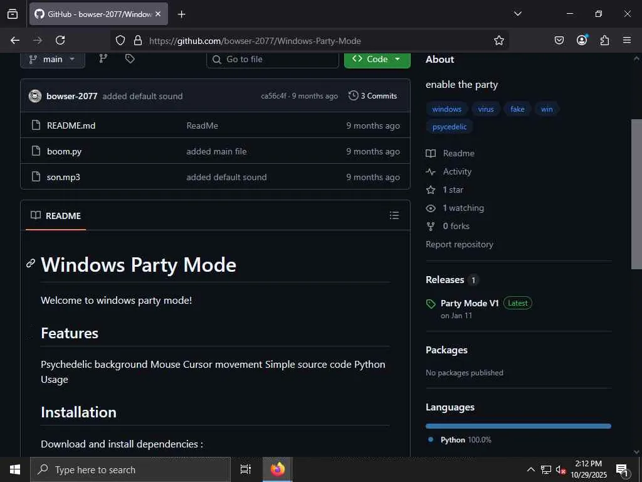
Task: Open the Party Mode V1 release
Action: (470, 303)
